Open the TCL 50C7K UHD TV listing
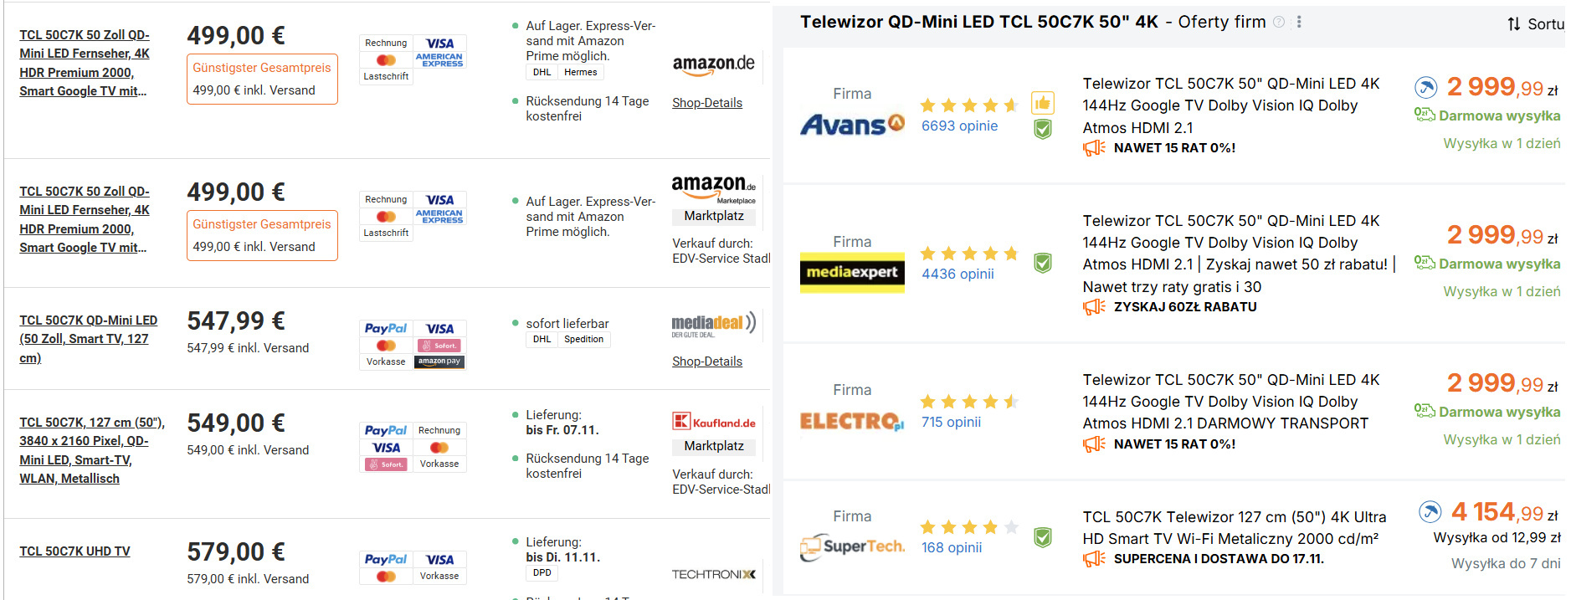 (74, 551)
